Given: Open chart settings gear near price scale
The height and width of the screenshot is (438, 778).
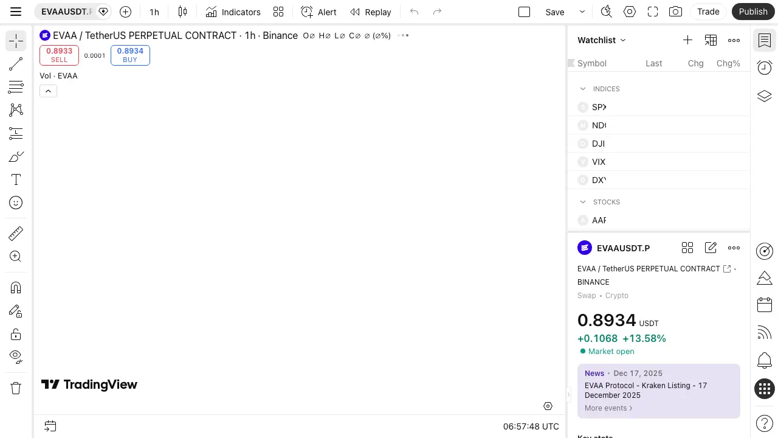Looking at the screenshot, I should point(548,406).
